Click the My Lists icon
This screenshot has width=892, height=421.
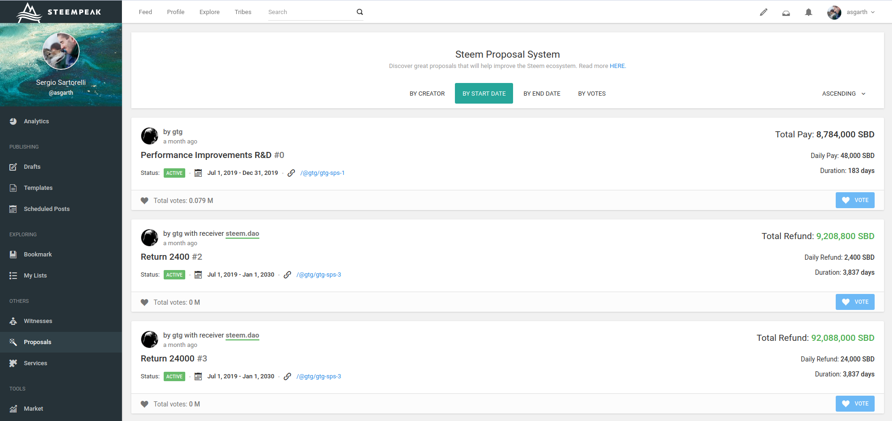[13, 276]
